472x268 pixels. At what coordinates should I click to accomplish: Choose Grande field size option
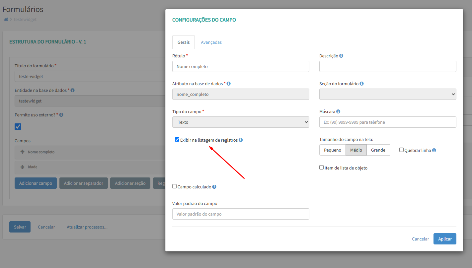(378, 150)
